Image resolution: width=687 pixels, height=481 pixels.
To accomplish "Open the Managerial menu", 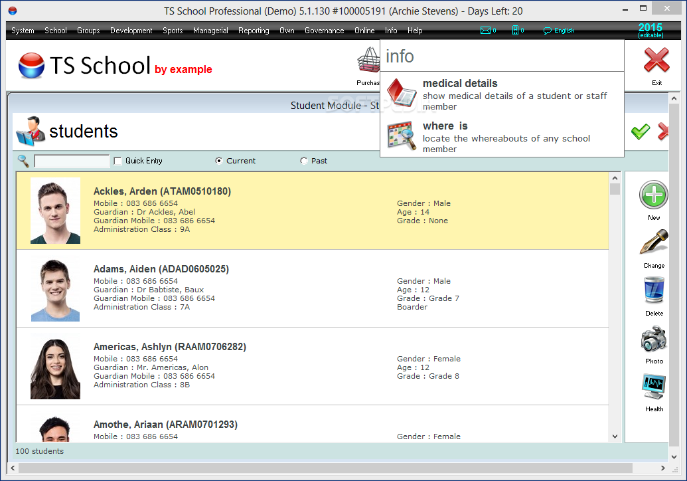I will (210, 31).
